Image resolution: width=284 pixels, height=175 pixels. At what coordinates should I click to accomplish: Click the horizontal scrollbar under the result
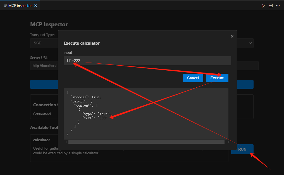[x=146, y=142]
